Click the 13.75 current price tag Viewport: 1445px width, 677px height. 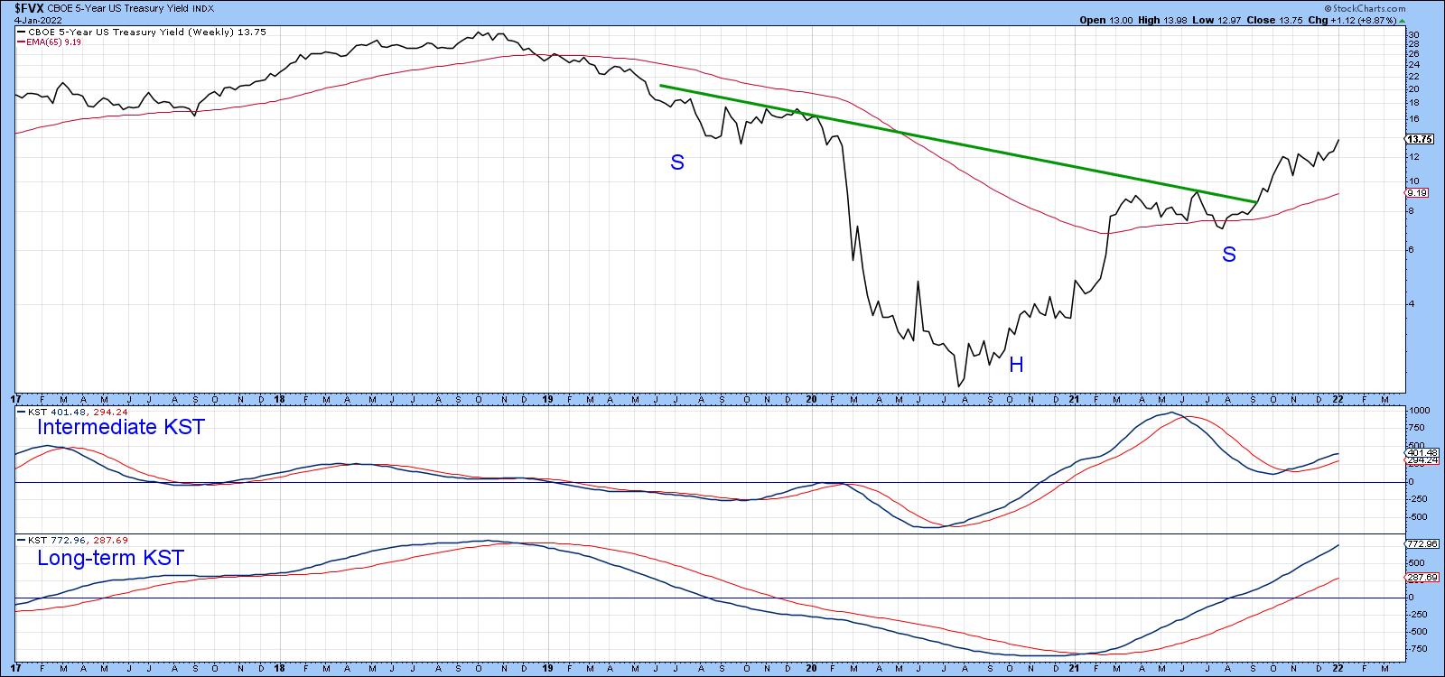(1420, 139)
